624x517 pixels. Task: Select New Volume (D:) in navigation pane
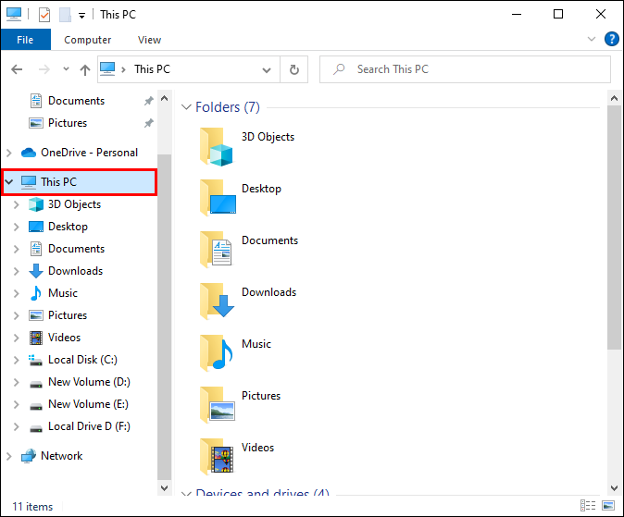tap(89, 382)
